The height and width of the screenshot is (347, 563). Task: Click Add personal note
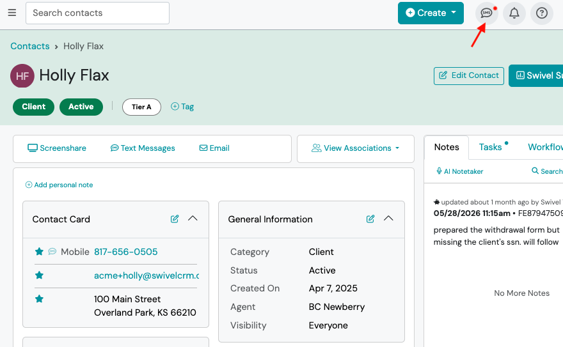pos(59,185)
